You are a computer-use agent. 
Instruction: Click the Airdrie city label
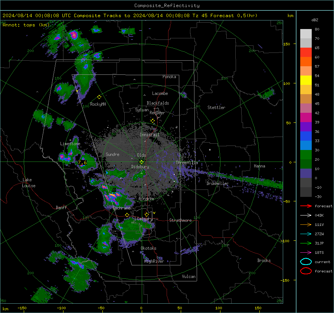pos(146,199)
